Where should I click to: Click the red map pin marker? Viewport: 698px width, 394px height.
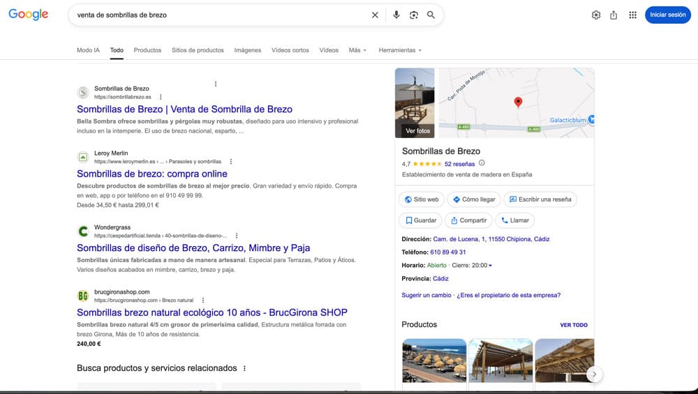point(518,103)
